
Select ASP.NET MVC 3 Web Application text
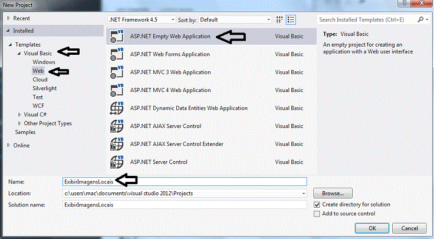point(170,73)
